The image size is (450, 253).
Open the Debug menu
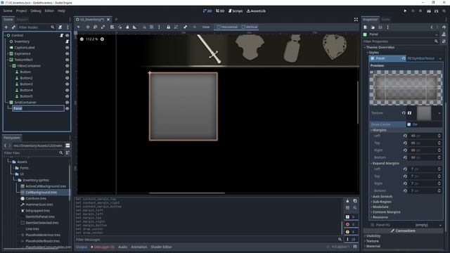[x=36, y=11]
